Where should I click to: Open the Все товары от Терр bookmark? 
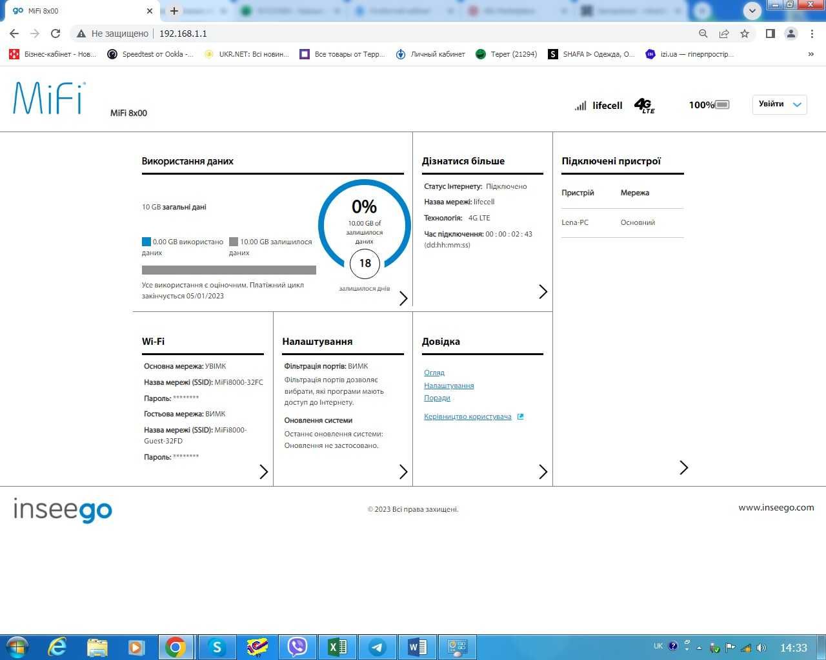coord(342,54)
